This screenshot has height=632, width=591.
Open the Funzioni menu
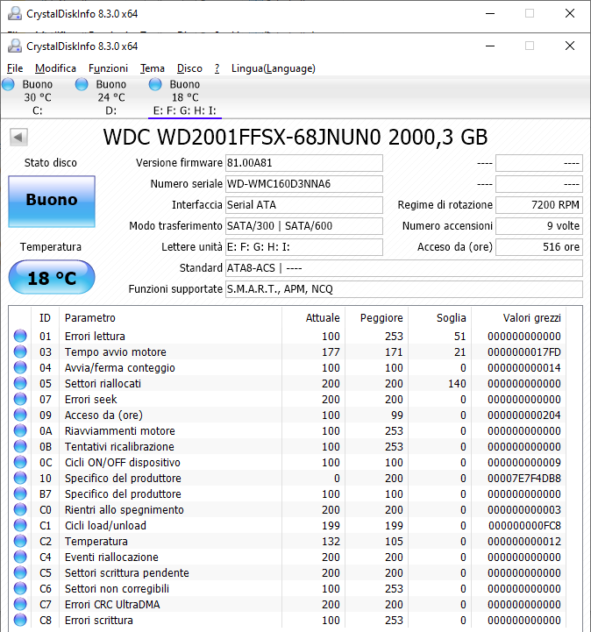(x=108, y=68)
